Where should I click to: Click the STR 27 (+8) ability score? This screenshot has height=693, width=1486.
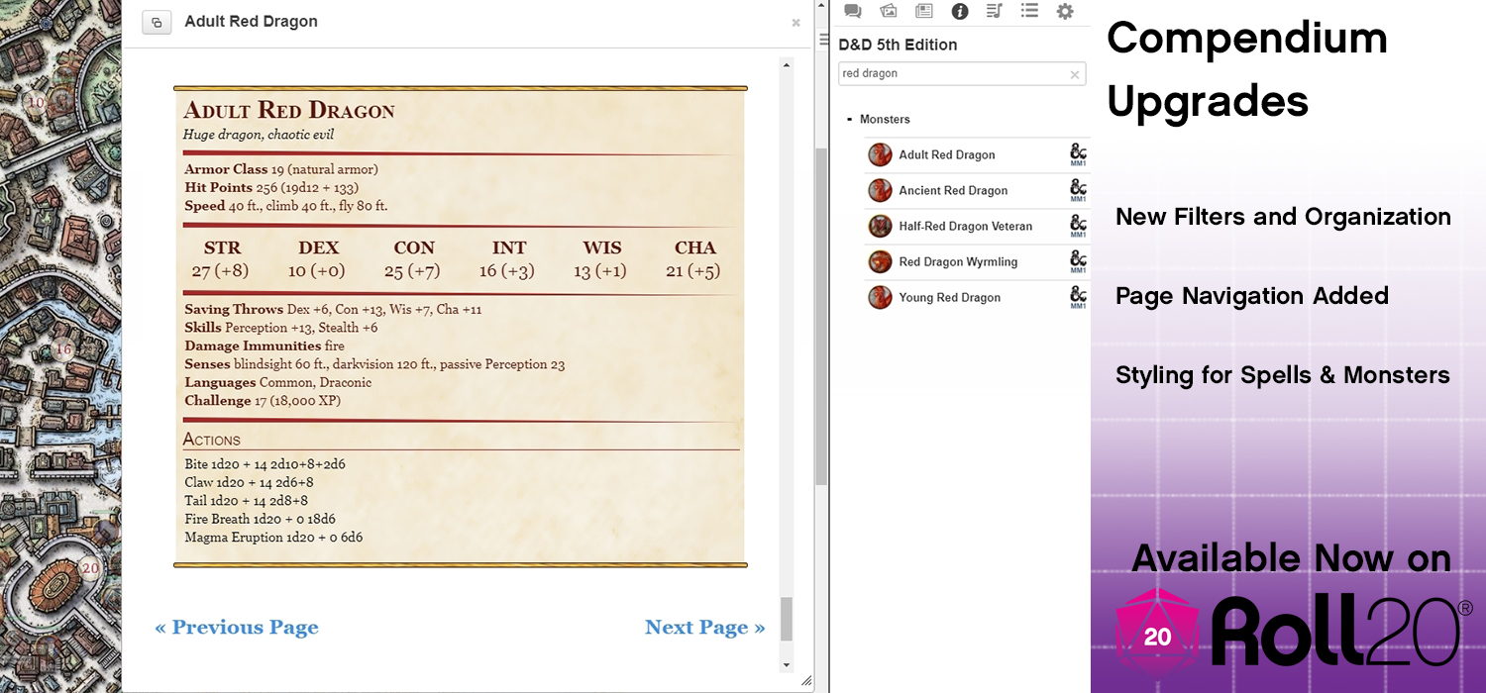(x=222, y=258)
